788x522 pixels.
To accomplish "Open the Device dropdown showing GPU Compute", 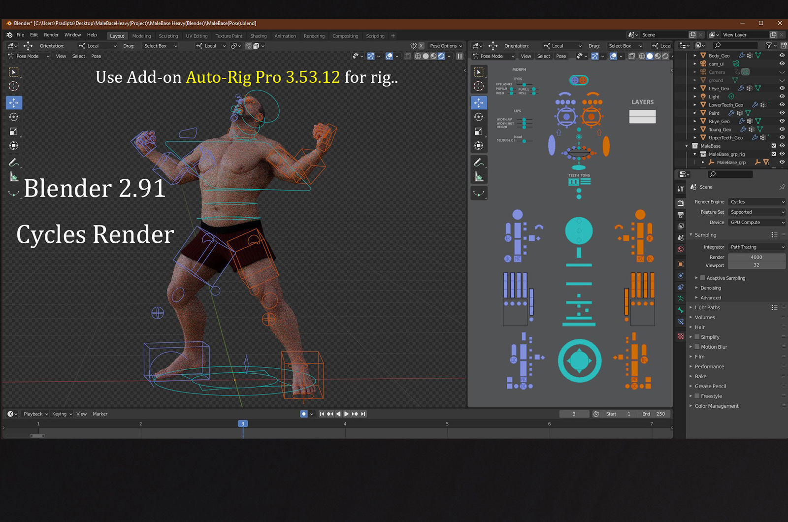I will (757, 223).
